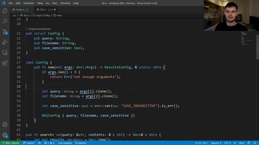Open the Extensions view icon

pos(5,63)
